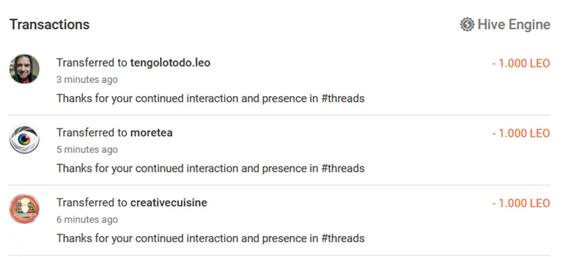Select the -1.000 LEO amount for moretea
This screenshot has height=257, width=566.
(521, 133)
